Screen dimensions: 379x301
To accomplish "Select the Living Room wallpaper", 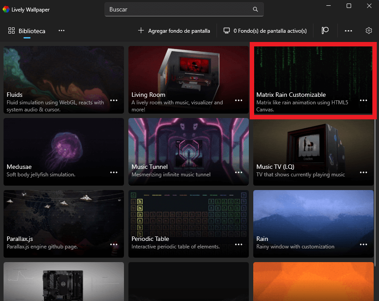I will [189, 80].
